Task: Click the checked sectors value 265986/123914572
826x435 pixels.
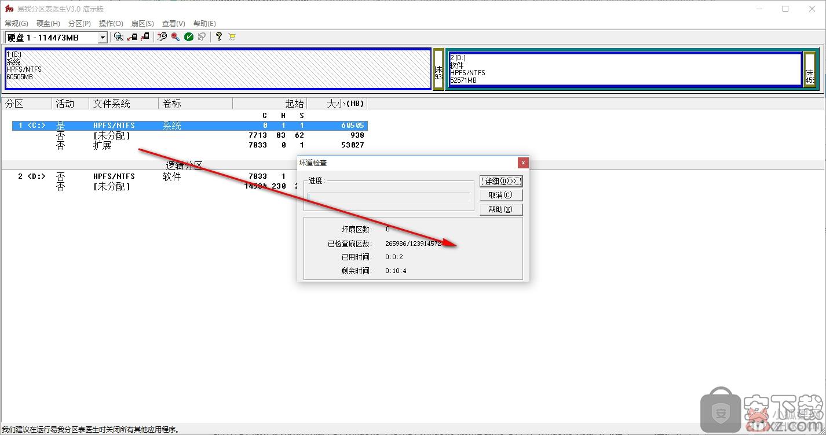Action: point(414,244)
